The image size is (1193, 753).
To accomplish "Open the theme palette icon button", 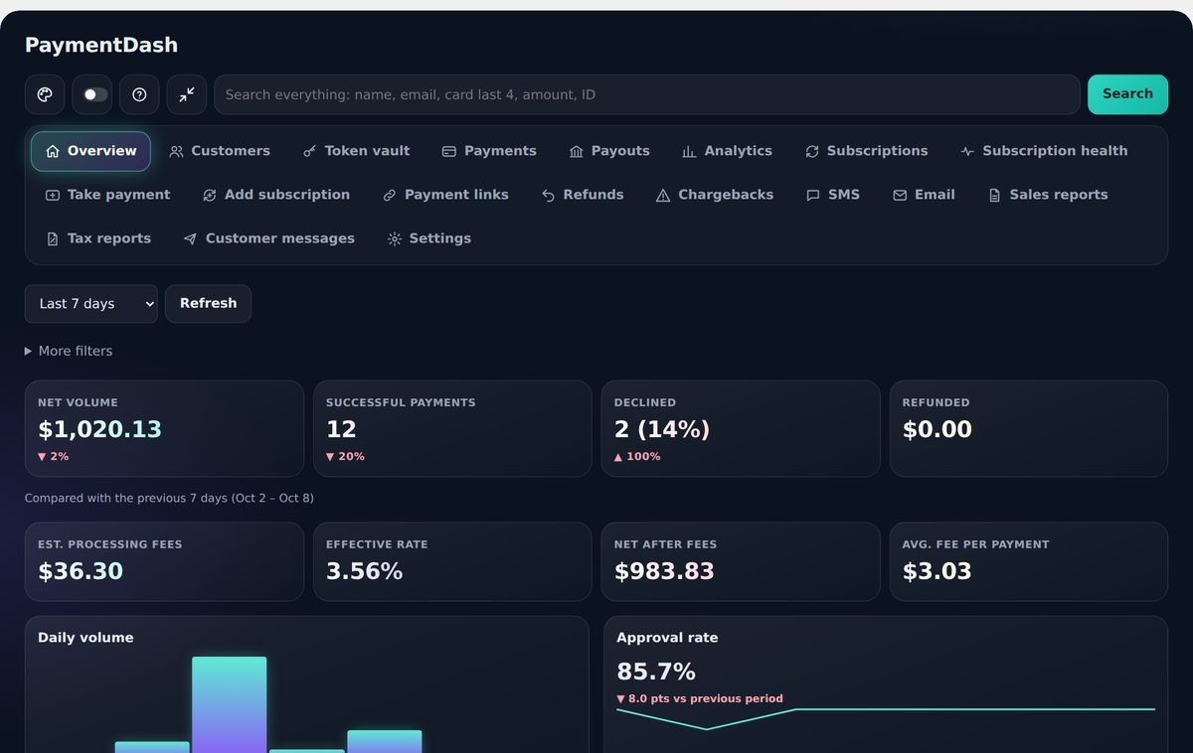I will tap(45, 94).
